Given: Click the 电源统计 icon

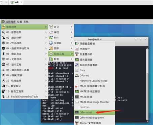Looking at the screenshot, I should pos(77,49).
